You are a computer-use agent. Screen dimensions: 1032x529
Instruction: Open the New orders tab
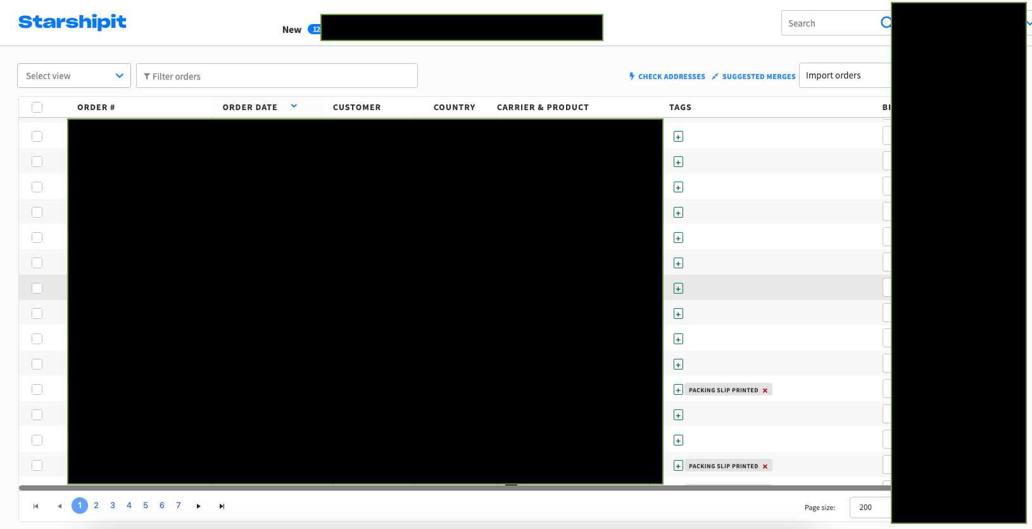[x=292, y=30]
